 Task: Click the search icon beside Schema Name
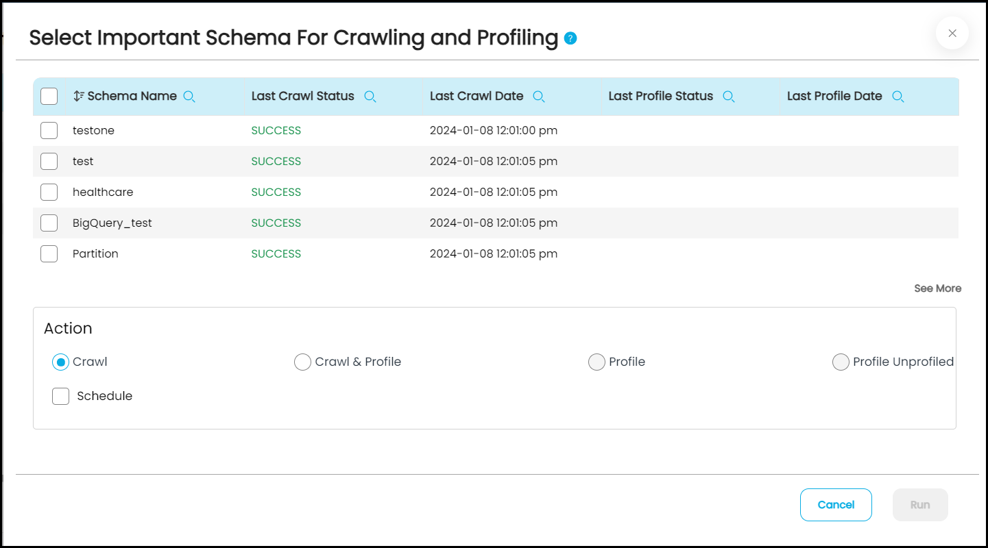(190, 97)
